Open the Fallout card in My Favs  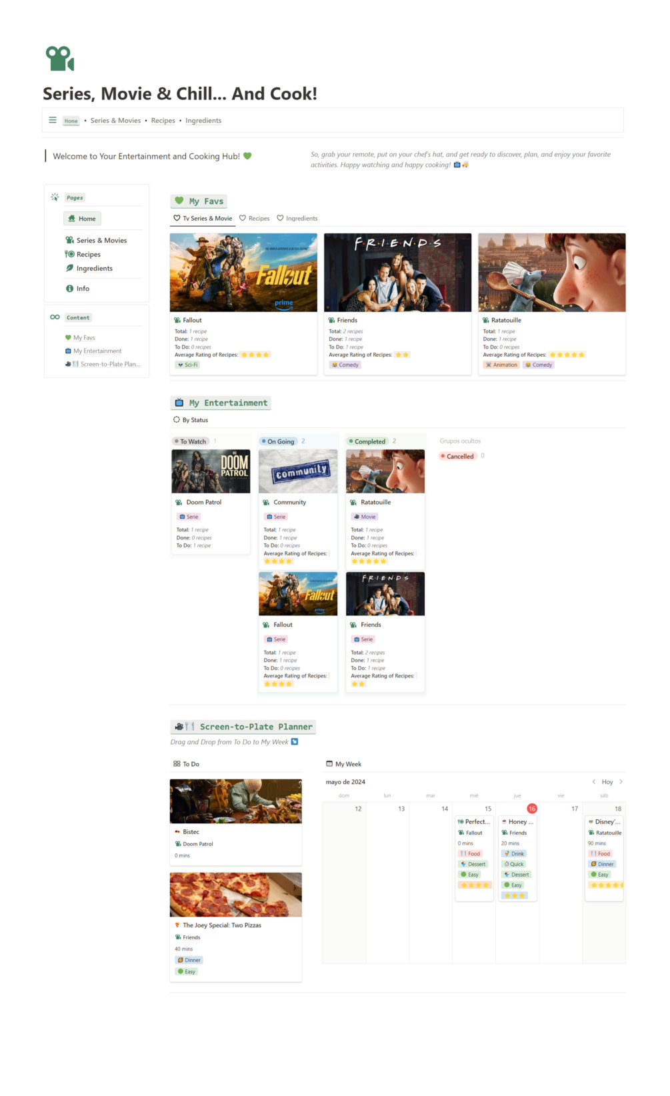click(243, 304)
